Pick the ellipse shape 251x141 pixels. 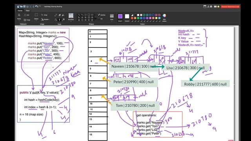[x=92, y=15]
